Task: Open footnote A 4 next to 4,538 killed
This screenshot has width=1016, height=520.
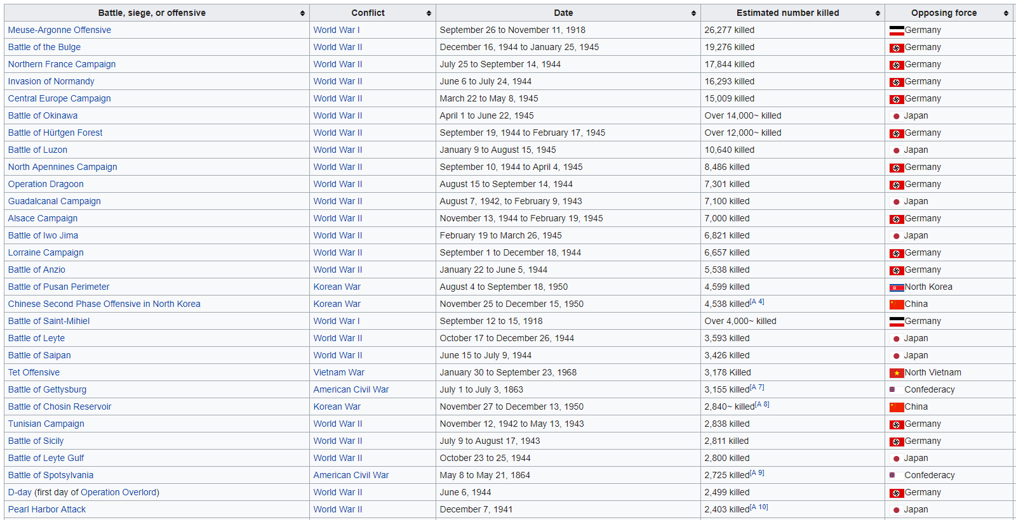Action: click(x=758, y=302)
